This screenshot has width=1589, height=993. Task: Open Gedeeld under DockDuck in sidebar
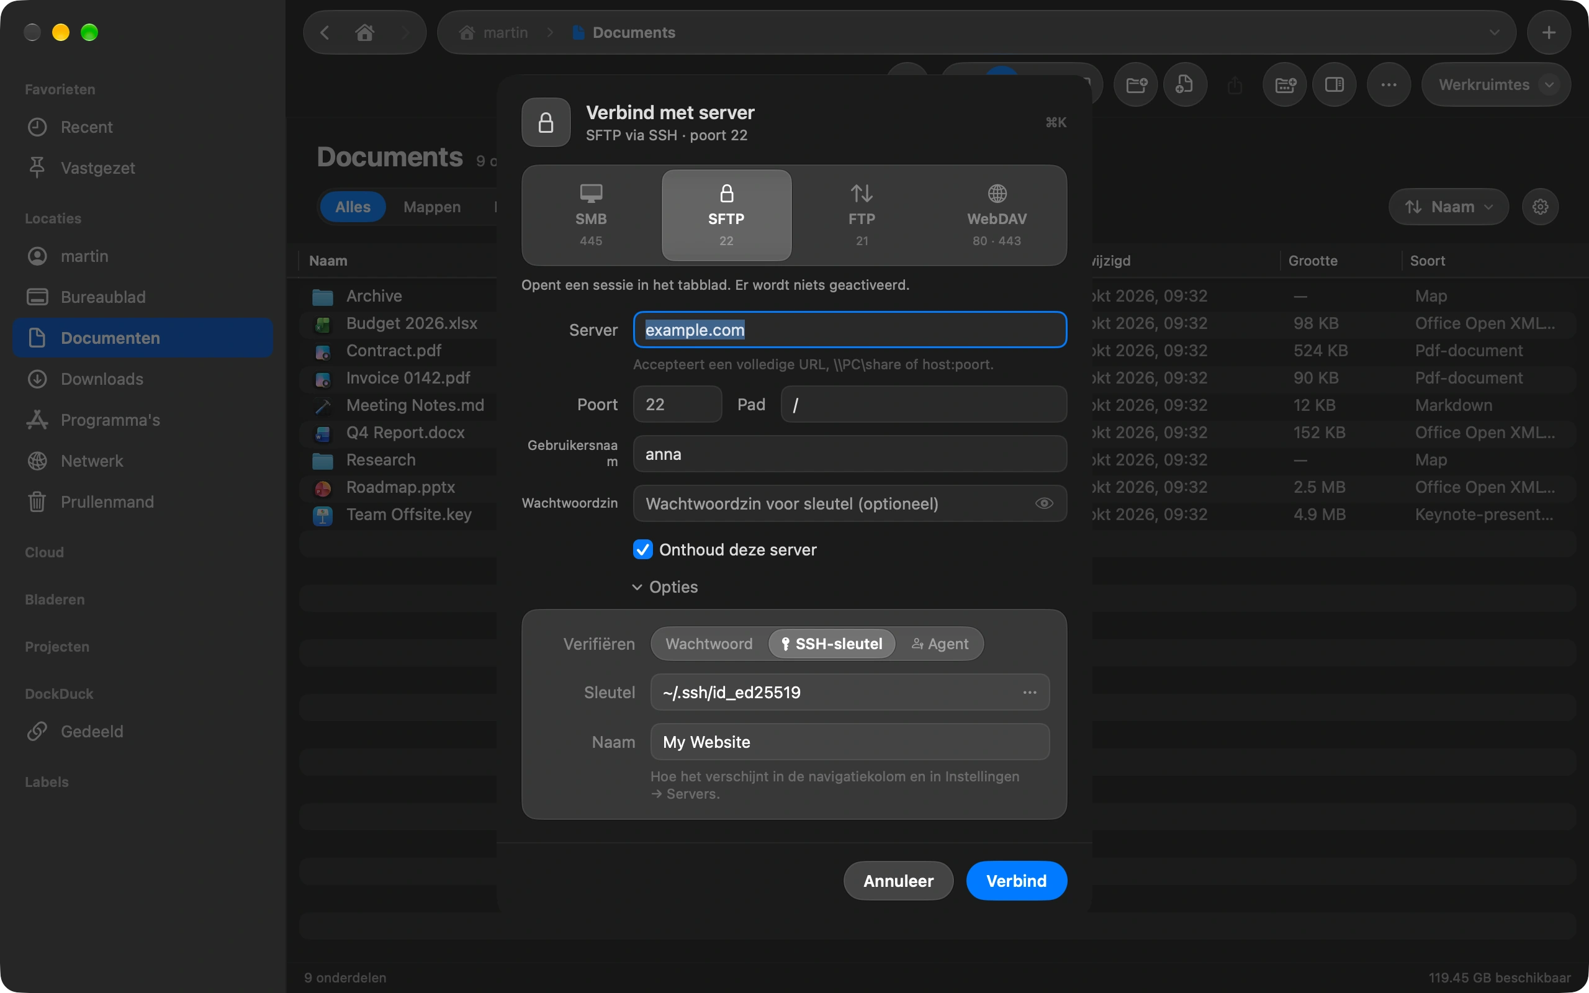point(143,732)
